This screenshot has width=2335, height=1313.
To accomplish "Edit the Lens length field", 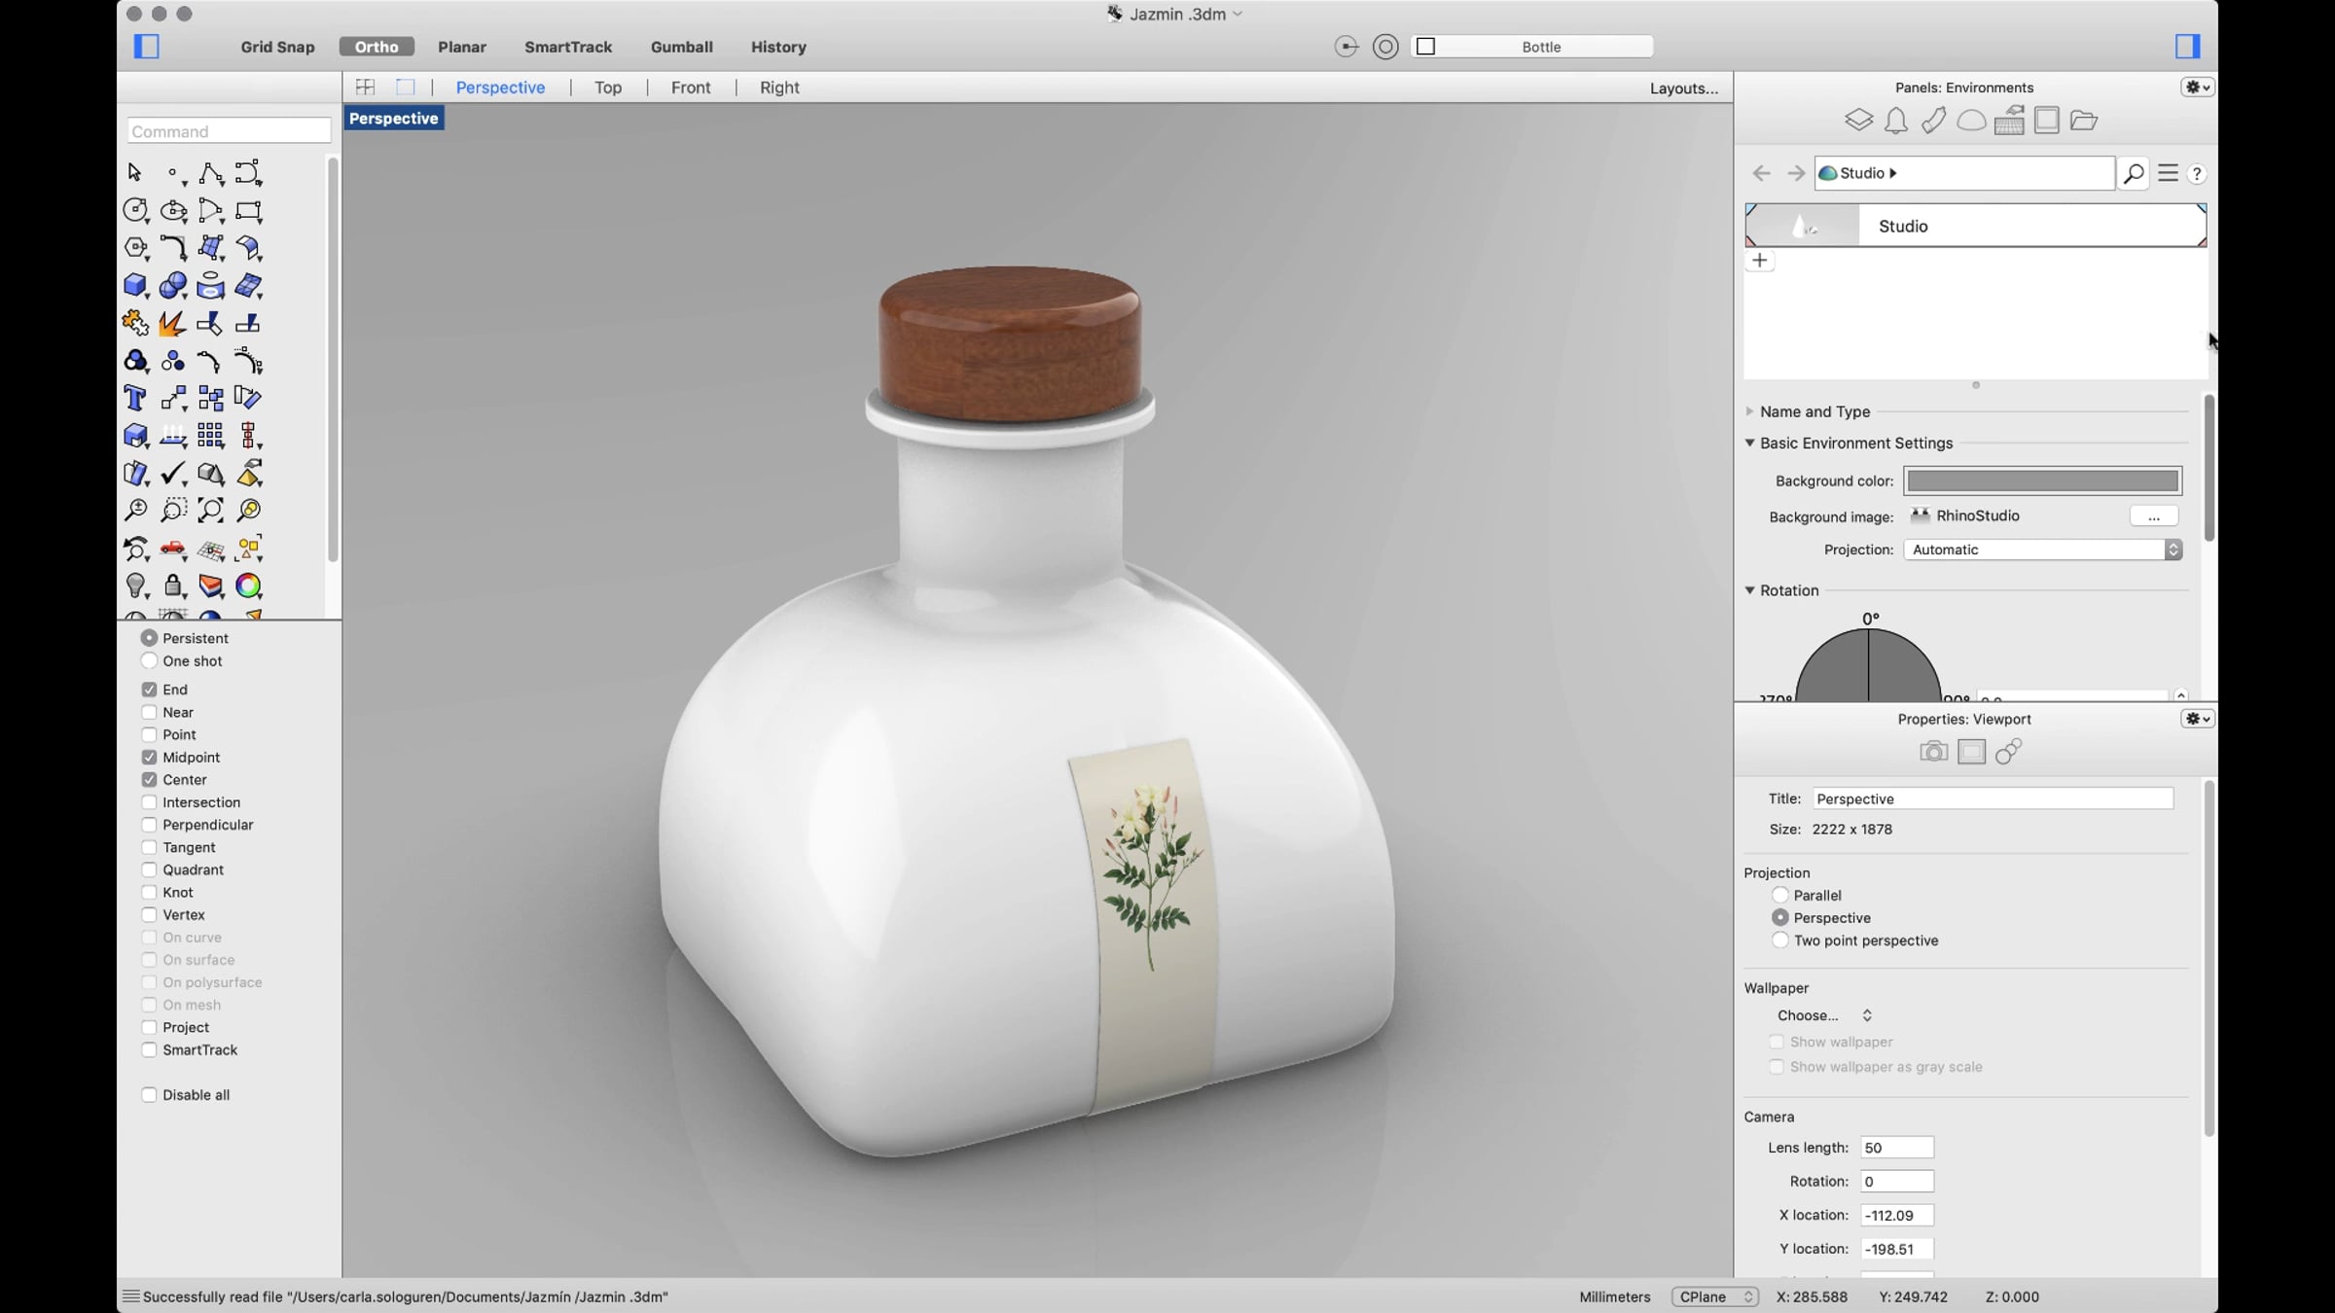I will coord(1897,1148).
